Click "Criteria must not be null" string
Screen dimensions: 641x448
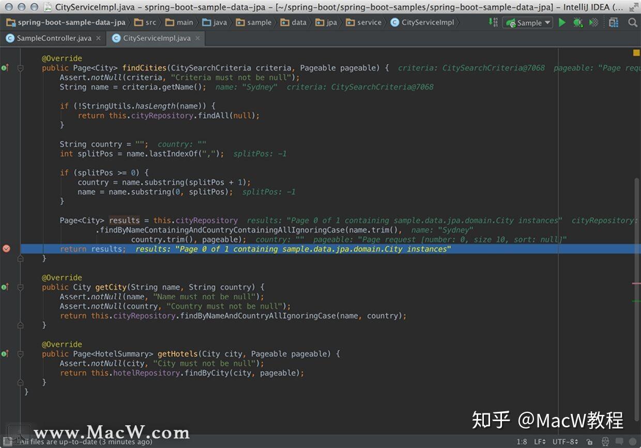pos(231,78)
